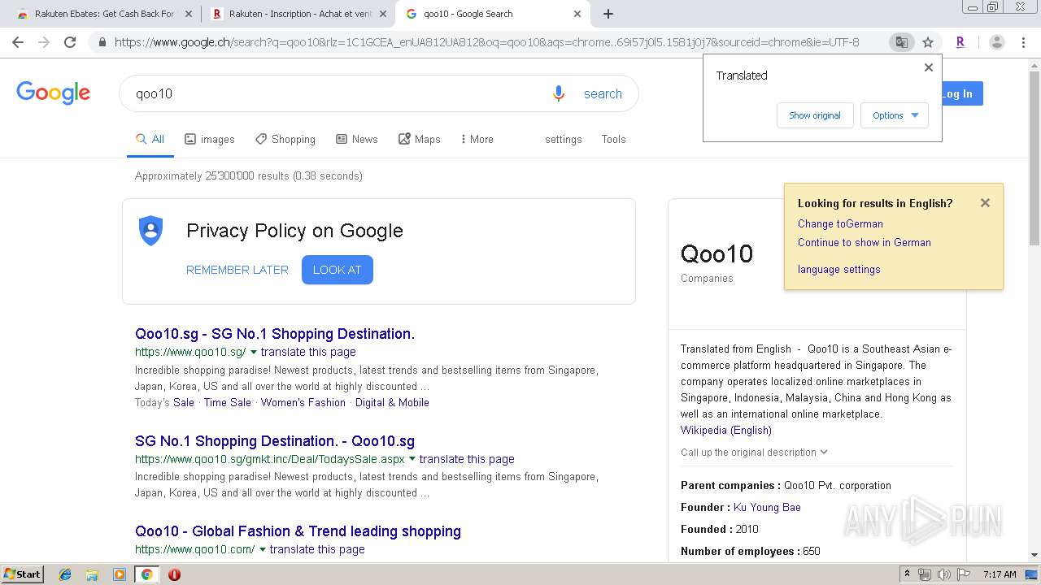Show hidden system tray icons
The width and height of the screenshot is (1041, 585).
[x=907, y=574]
